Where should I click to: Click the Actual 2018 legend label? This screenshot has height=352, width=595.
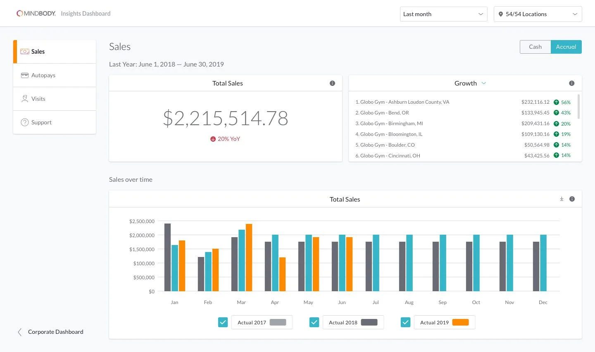[343, 323]
